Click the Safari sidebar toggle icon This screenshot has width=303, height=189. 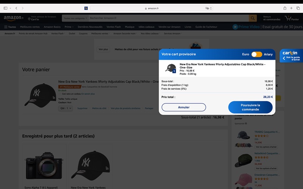point(5,8)
